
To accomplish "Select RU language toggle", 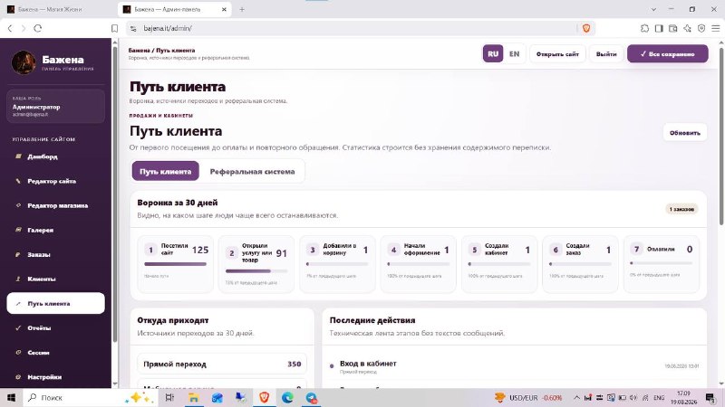I will [493, 54].
